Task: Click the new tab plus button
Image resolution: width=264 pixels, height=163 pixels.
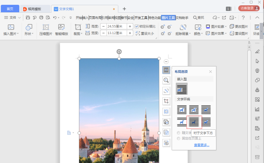Action: [124, 9]
